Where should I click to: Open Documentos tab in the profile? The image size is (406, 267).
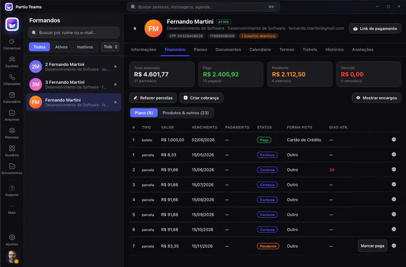tap(228, 50)
